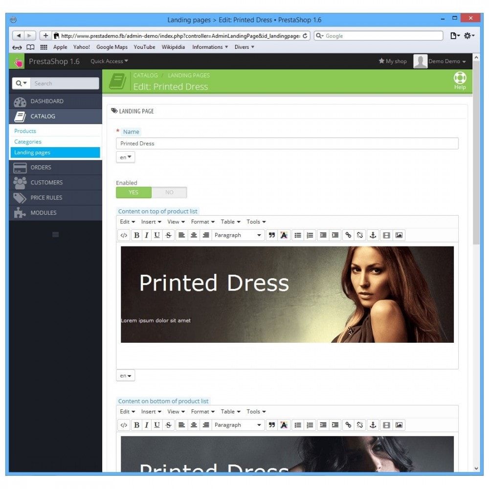Decrease indent in top editor
Viewport: 489px width, 489px height.
coord(323,235)
